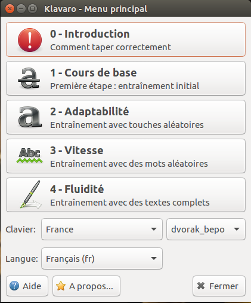Viewport: 251px width, 303px height.
Task: Open the France keyboard country dropdown
Action: [x=102, y=229]
